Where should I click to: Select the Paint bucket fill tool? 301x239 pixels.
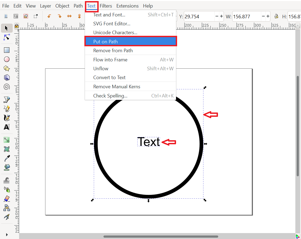click(7, 167)
